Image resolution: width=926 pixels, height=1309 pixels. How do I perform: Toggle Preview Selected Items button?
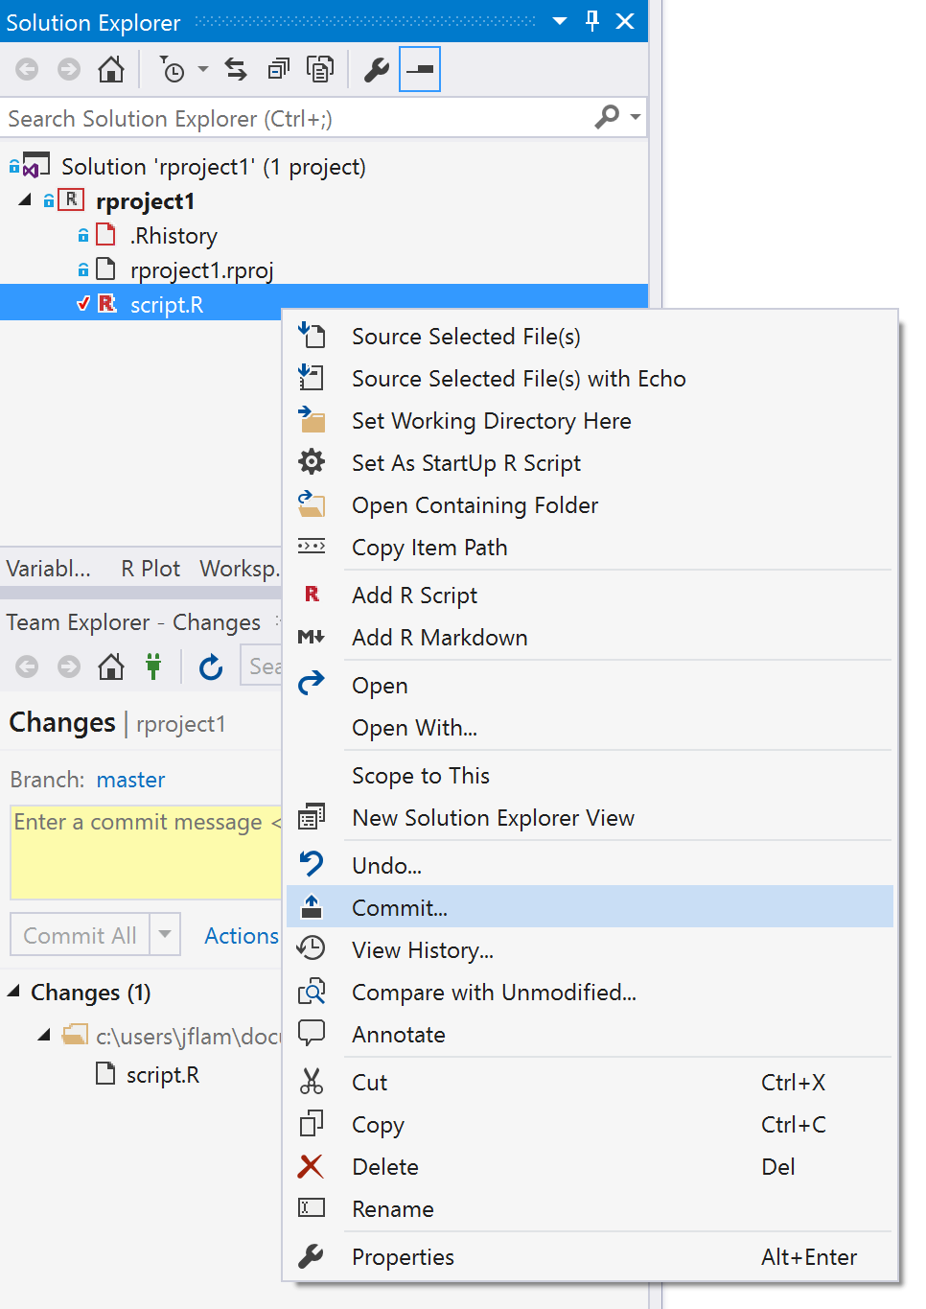click(420, 69)
